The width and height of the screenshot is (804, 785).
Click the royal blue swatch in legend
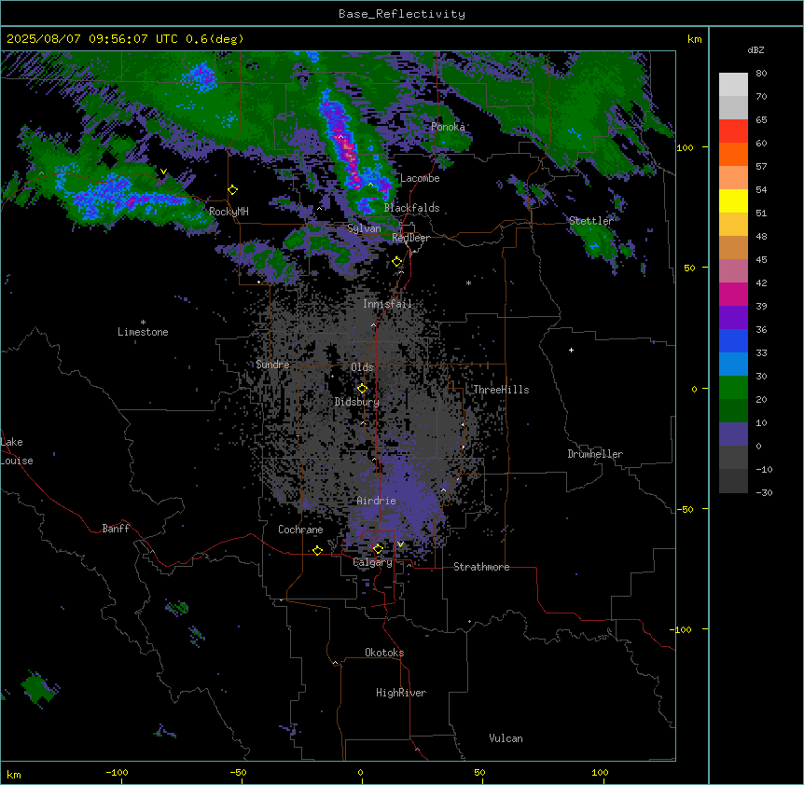pos(733,340)
